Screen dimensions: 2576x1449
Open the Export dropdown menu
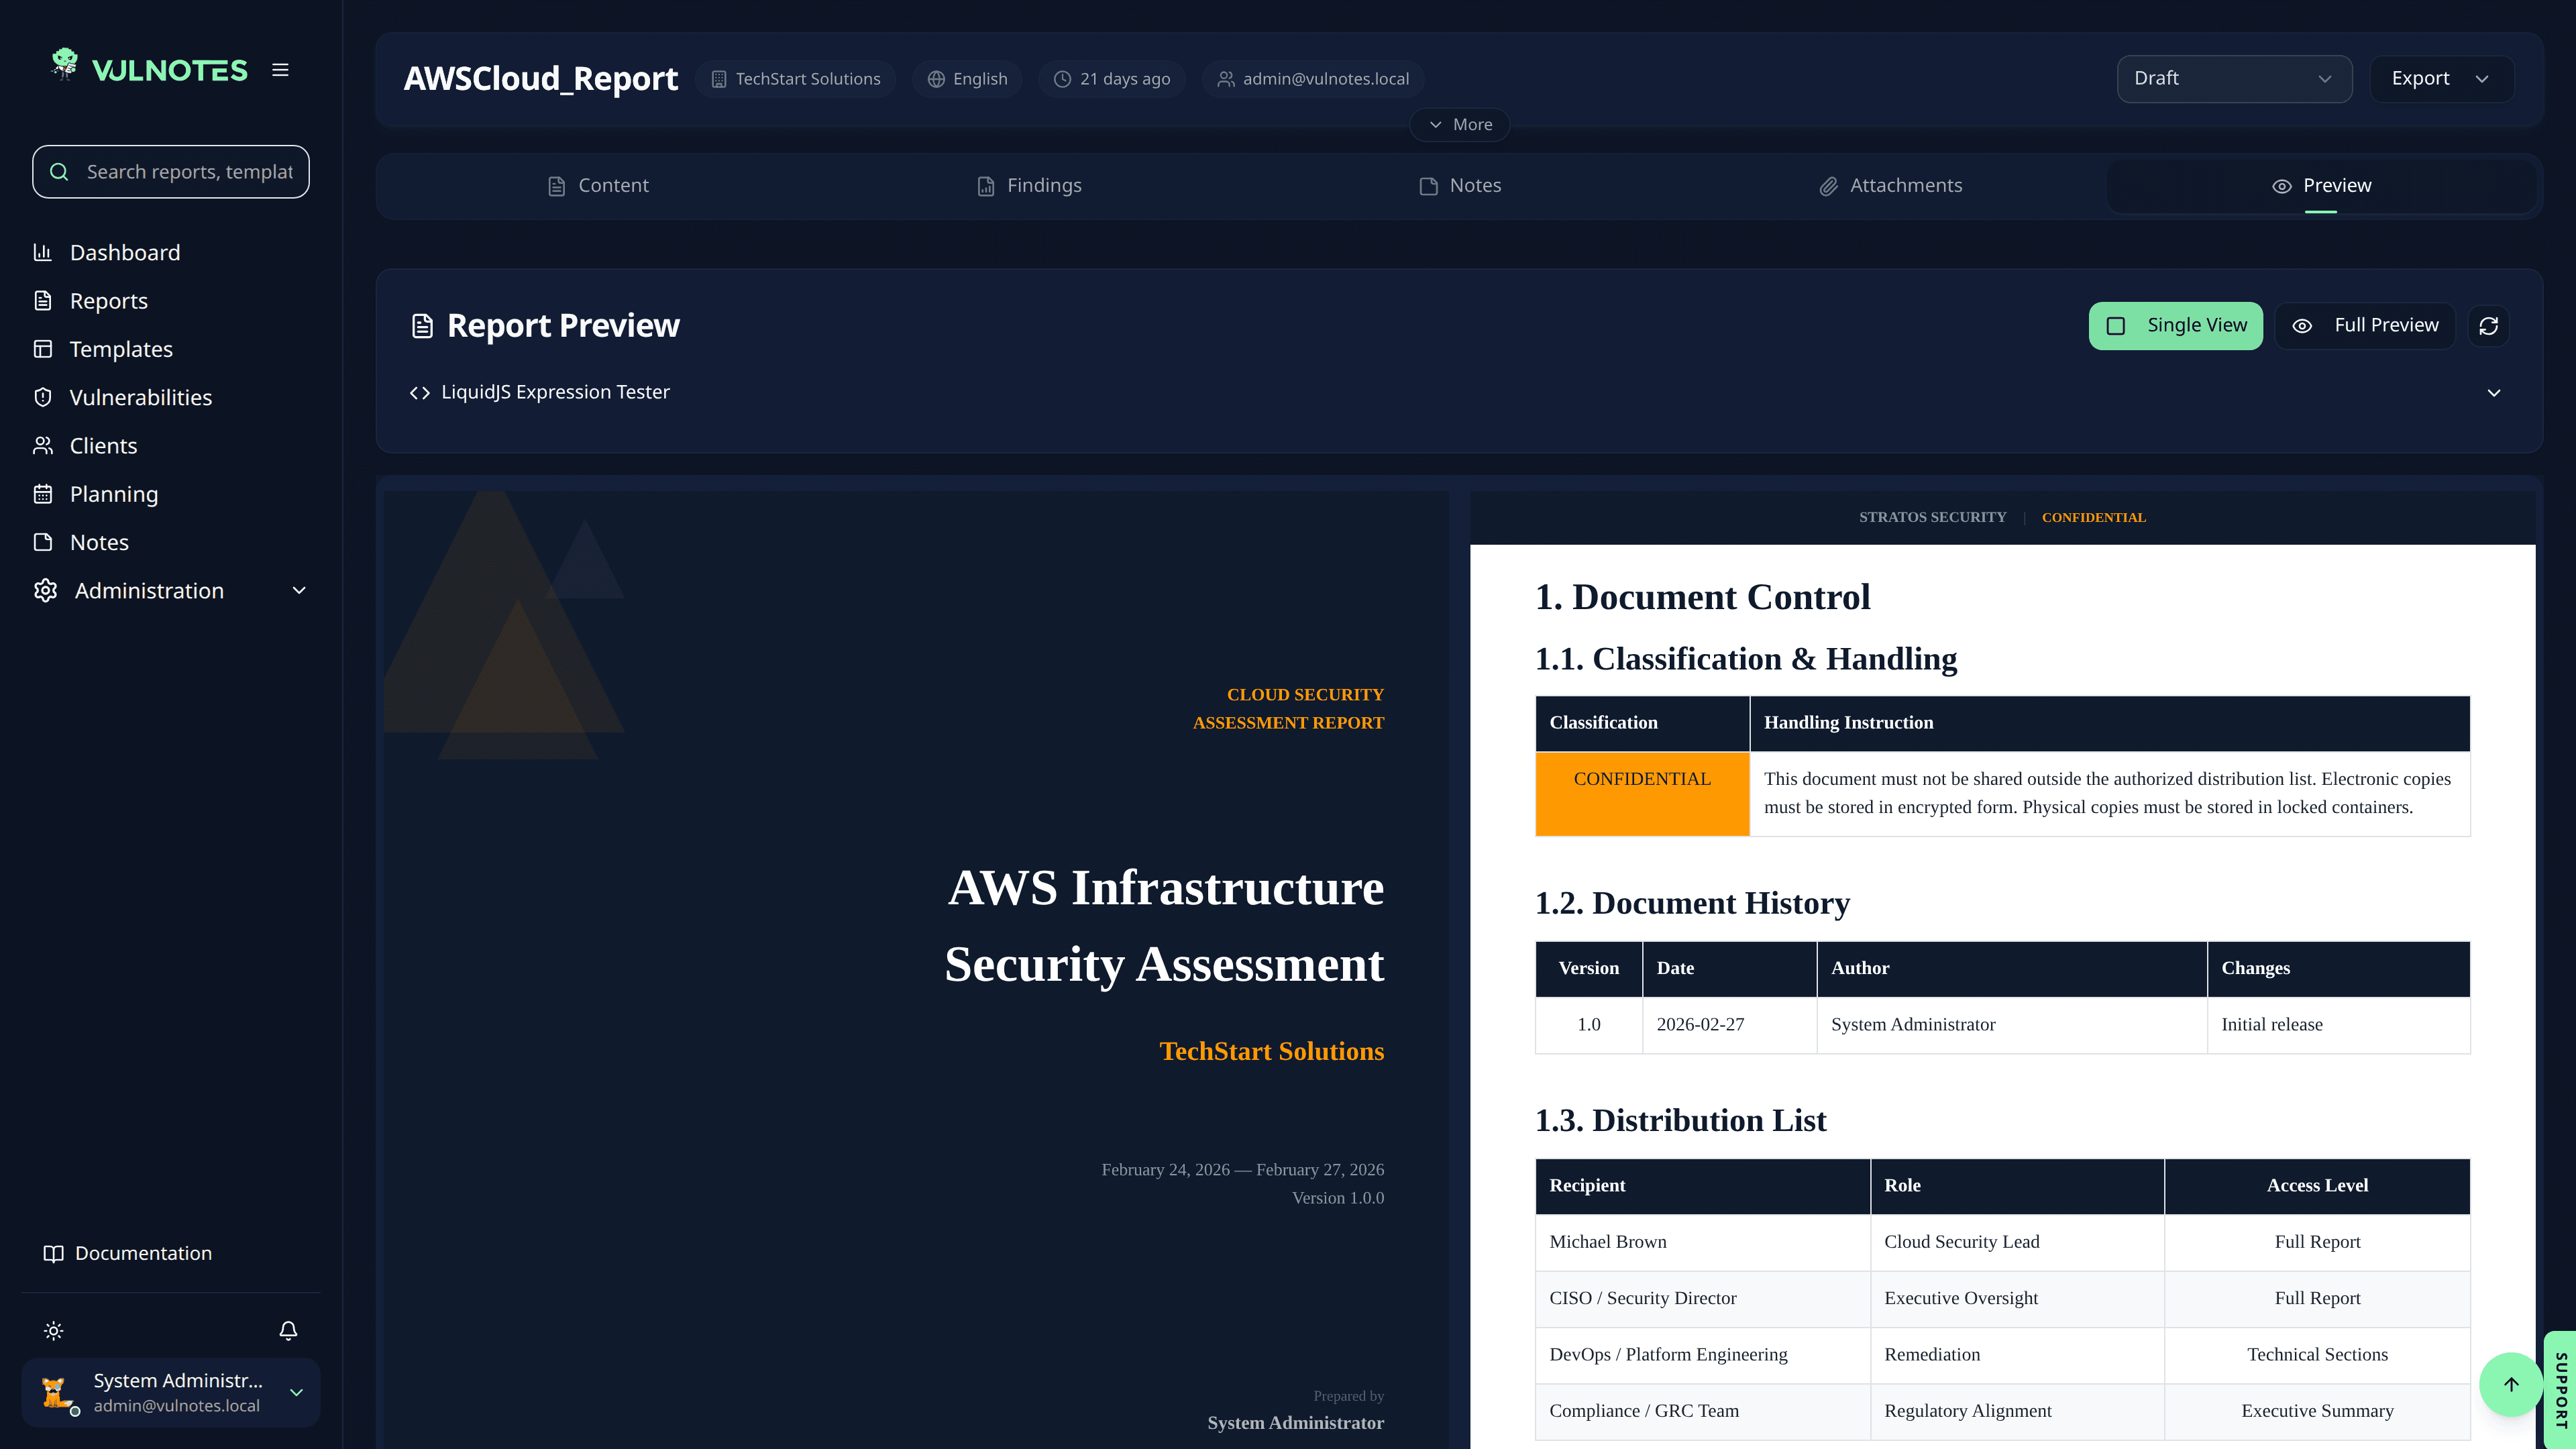(2440, 78)
